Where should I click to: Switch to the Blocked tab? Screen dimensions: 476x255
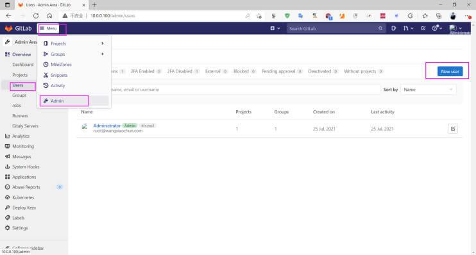click(244, 71)
